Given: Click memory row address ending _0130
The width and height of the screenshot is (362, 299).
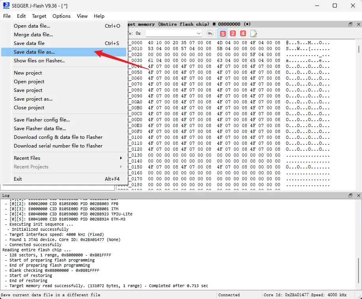Looking at the screenshot, I should coord(135,155).
